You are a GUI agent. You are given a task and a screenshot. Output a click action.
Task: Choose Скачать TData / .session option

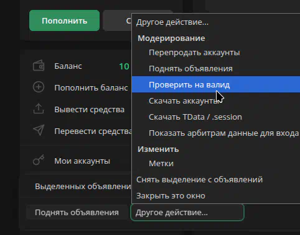pyautogui.click(x=216, y=117)
